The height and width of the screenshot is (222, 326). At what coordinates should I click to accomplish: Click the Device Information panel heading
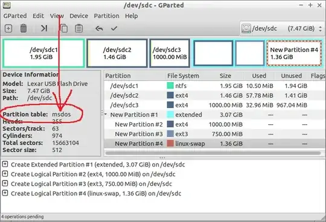(x=31, y=75)
